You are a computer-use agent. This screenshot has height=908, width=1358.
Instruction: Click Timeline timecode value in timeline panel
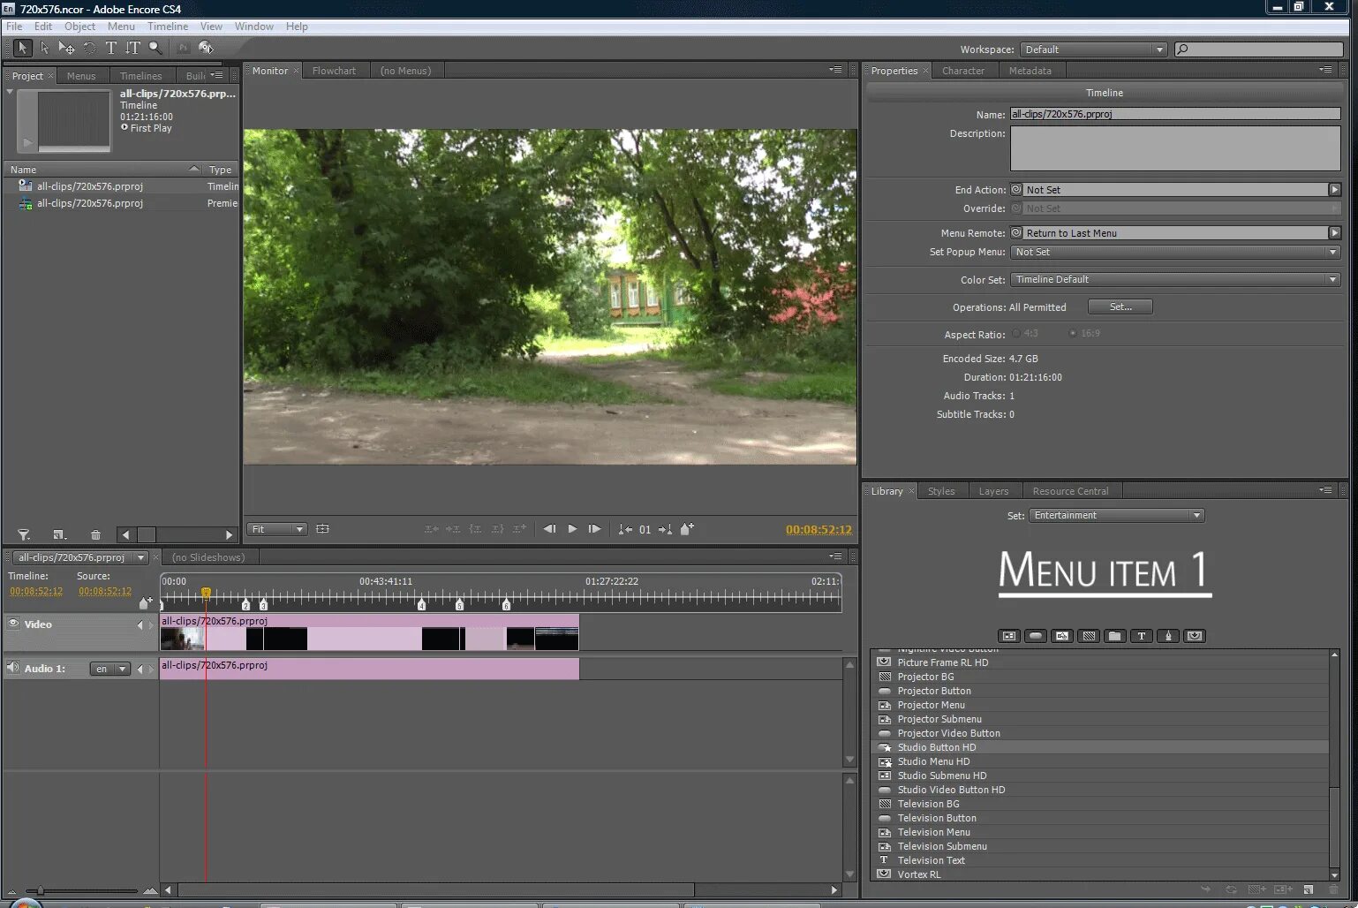click(36, 592)
